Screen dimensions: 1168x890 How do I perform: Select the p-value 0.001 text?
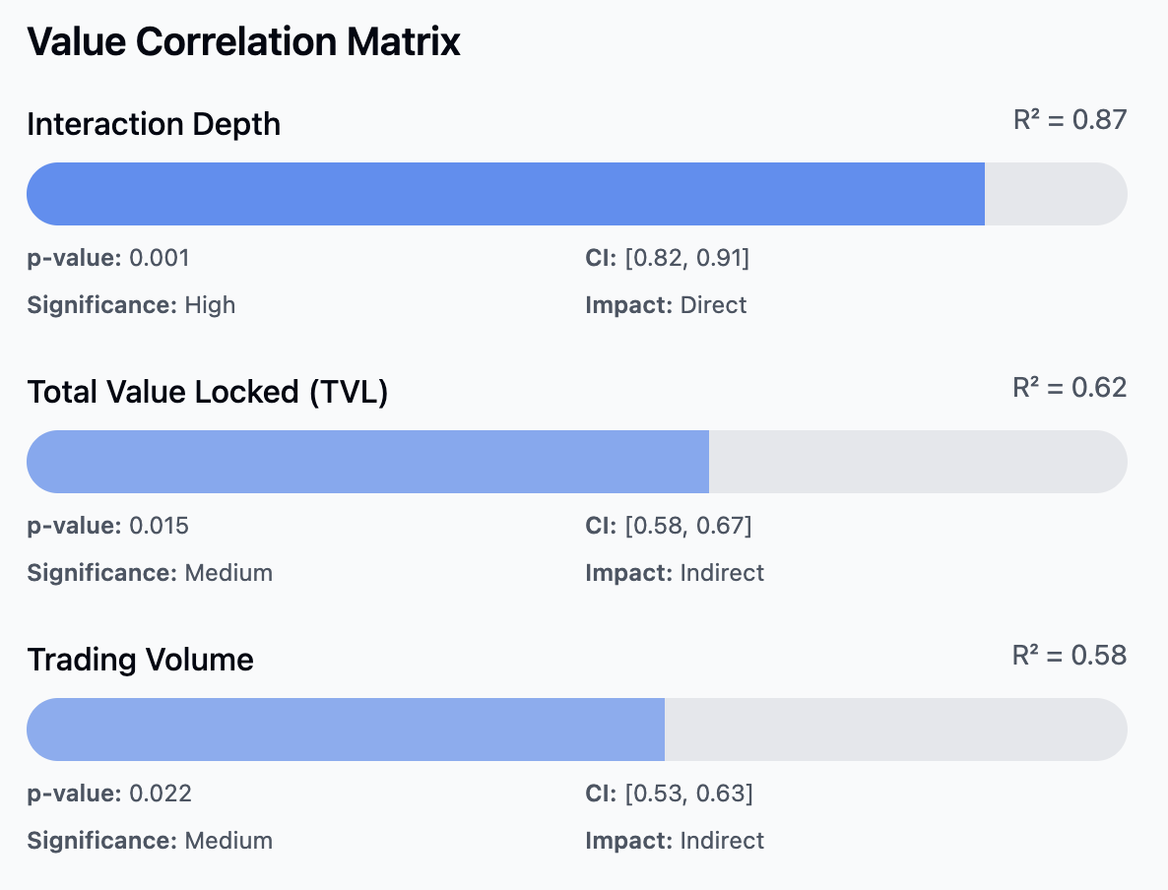[x=108, y=258]
